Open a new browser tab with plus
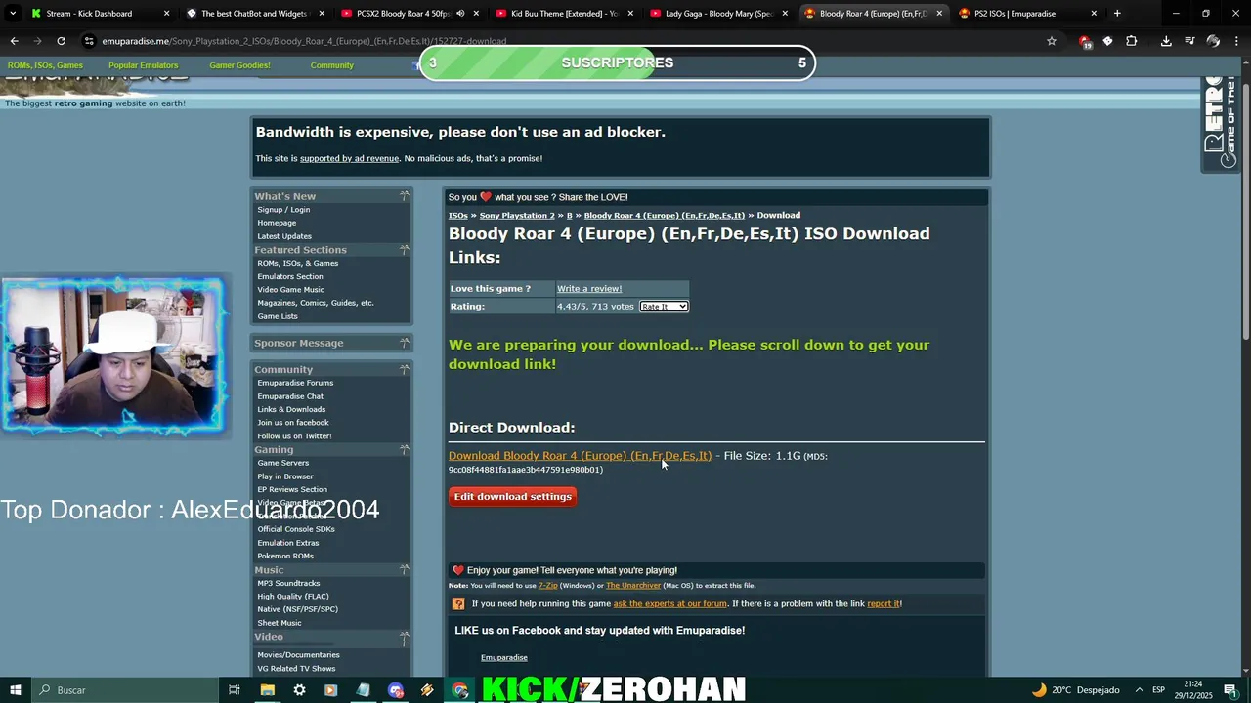Screen dimensions: 1251x703 pyautogui.click(x=1117, y=14)
